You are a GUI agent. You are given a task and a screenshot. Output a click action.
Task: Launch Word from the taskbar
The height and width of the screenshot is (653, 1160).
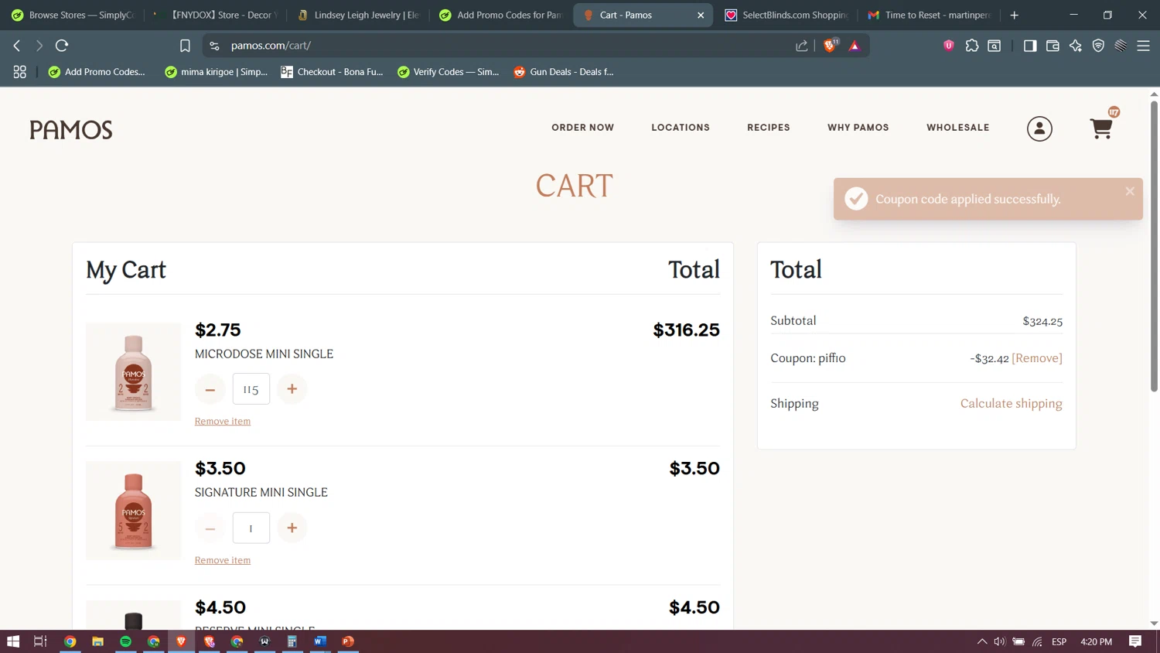click(x=320, y=641)
